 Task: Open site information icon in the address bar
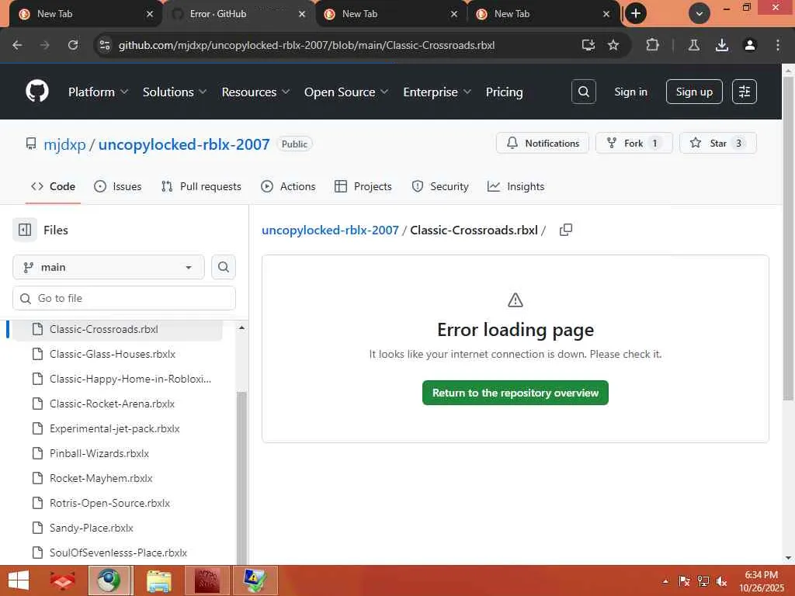(105, 45)
